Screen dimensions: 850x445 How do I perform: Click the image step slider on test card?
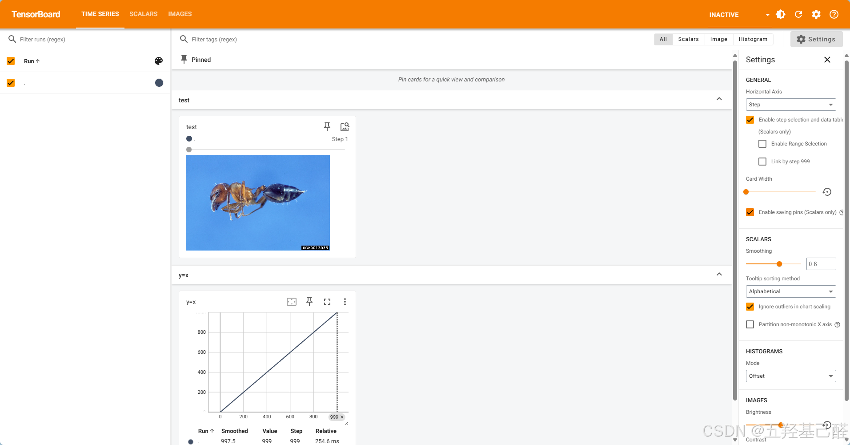click(266, 150)
